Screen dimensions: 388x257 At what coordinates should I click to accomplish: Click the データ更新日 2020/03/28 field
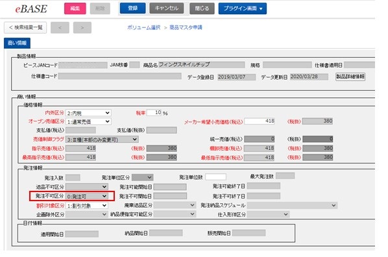point(309,77)
